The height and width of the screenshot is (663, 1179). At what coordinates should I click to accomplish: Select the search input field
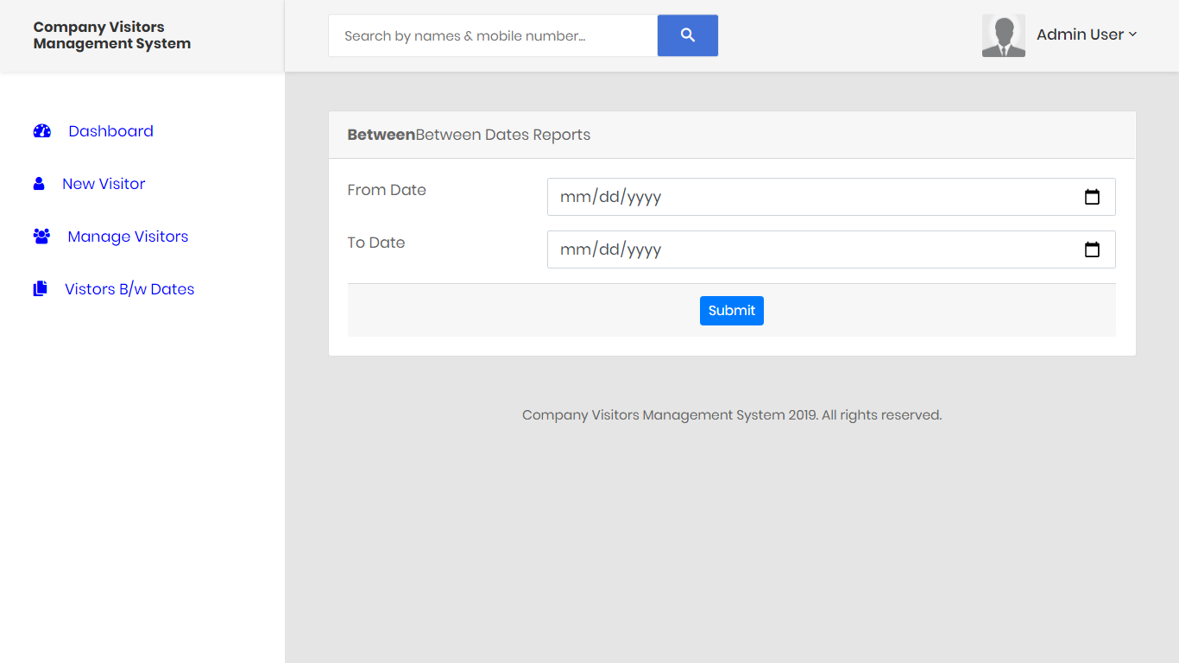pos(492,35)
